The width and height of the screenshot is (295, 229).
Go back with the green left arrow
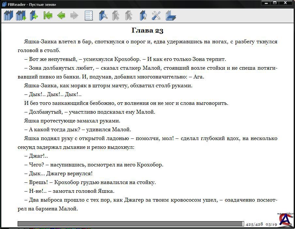point(61,15)
